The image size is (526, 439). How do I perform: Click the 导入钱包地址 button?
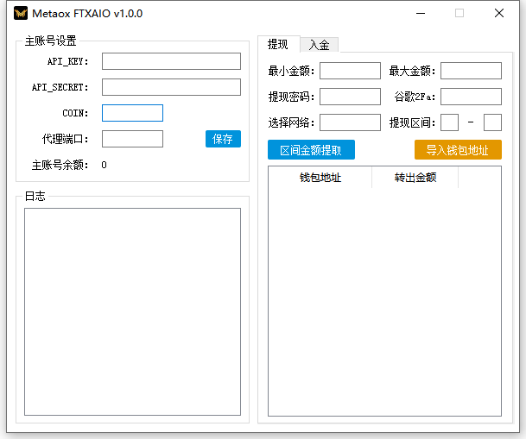click(x=458, y=150)
